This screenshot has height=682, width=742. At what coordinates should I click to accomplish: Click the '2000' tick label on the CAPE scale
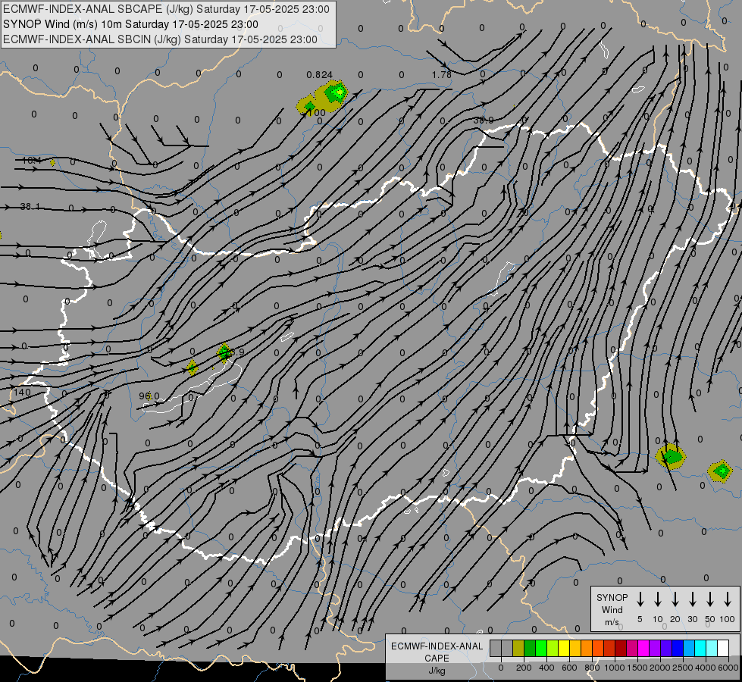[659, 668]
